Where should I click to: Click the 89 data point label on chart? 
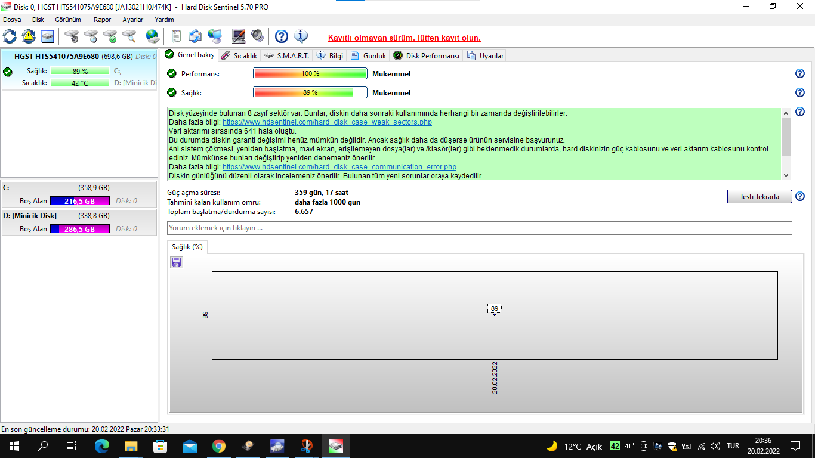point(495,308)
